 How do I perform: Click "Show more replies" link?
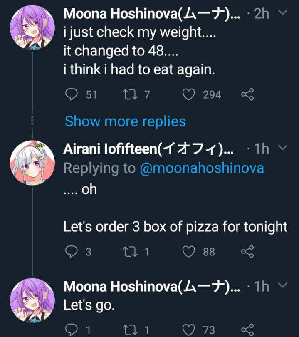[x=125, y=121]
